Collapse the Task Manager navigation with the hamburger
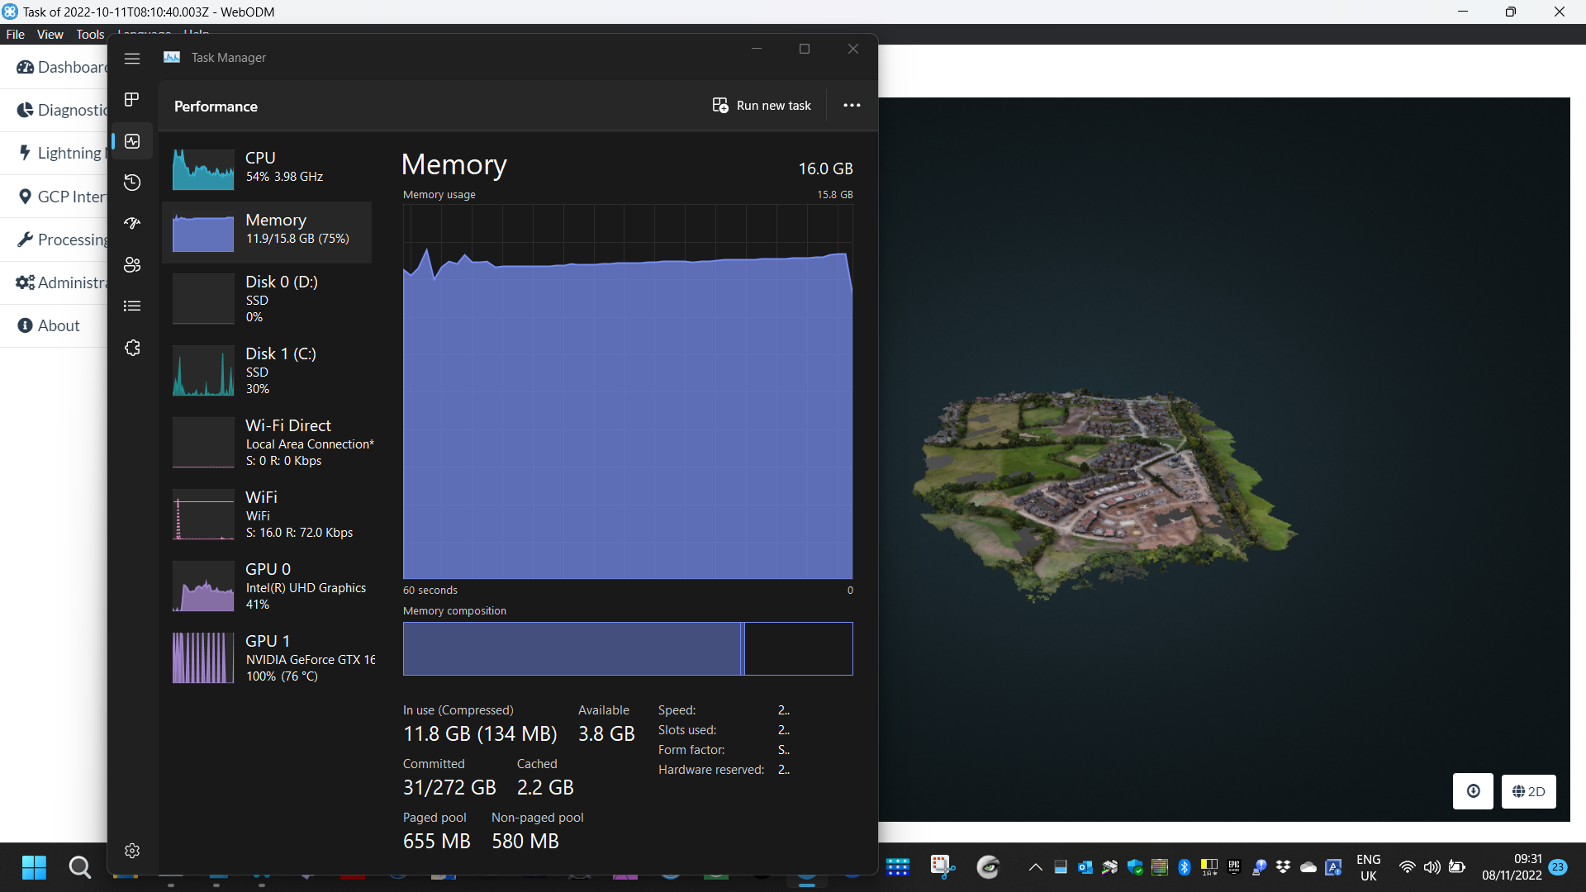1586x892 pixels. (x=132, y=58)
